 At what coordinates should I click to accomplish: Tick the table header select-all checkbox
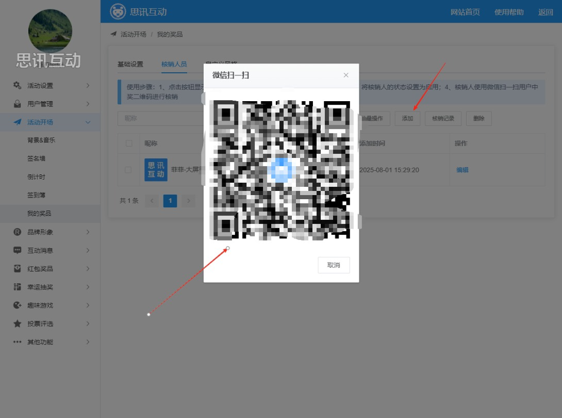(x=129, y=143)
